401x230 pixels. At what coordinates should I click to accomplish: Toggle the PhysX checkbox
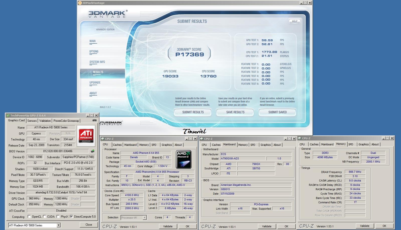58,216
